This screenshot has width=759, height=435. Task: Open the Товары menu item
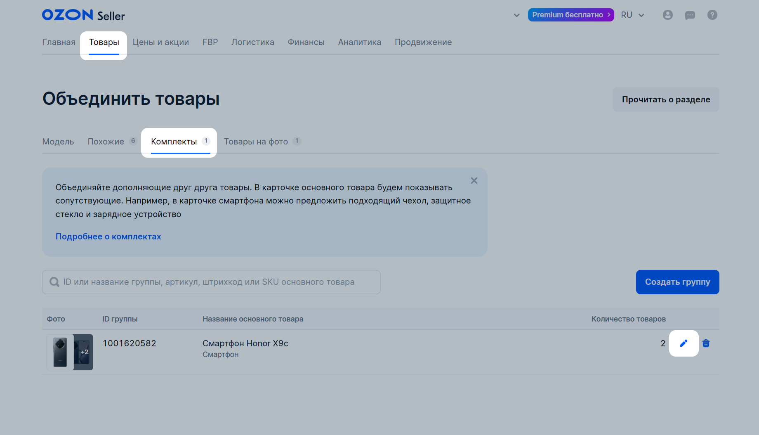pos(104,42)
